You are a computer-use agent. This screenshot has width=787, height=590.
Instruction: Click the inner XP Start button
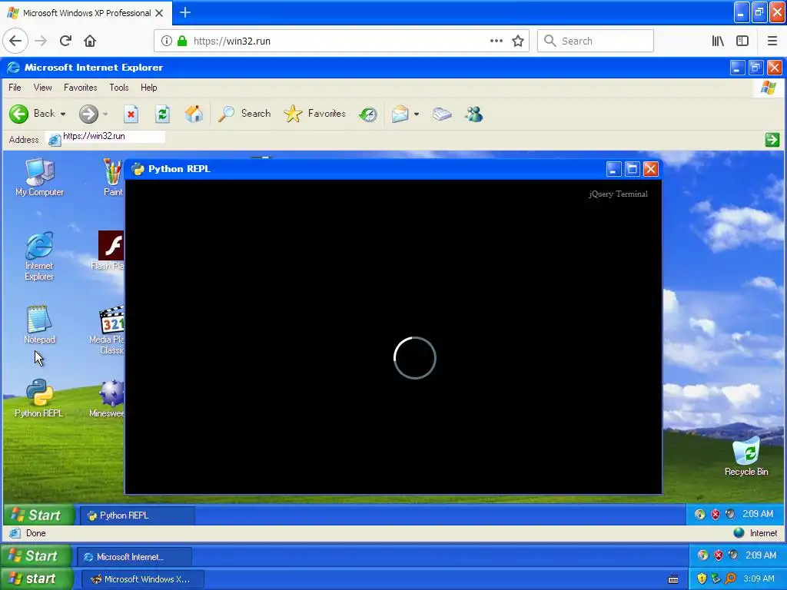[x=39, y=515]
